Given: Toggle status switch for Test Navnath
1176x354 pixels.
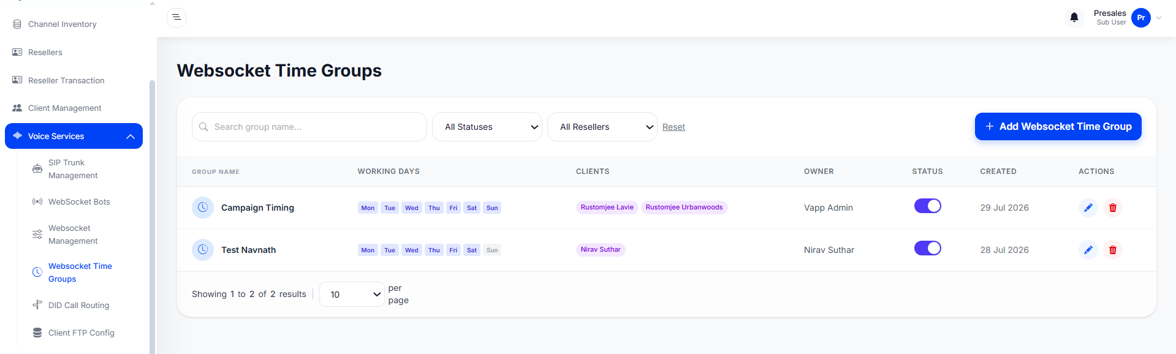Looking at the screenshot, I should coord(927,248).
